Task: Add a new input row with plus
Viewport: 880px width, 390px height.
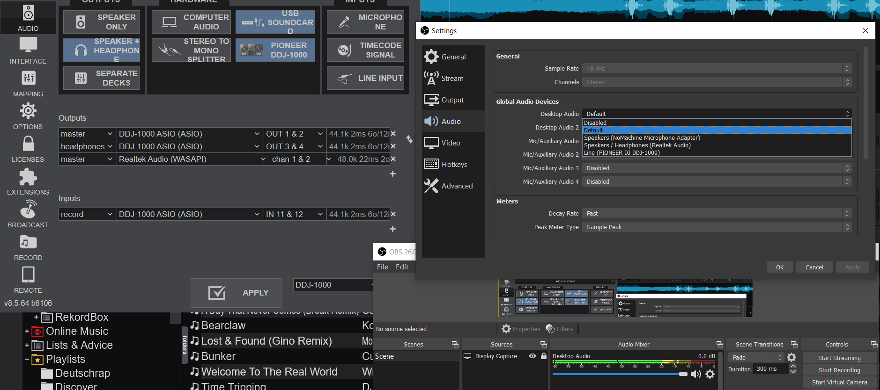Action: point(393,229)
